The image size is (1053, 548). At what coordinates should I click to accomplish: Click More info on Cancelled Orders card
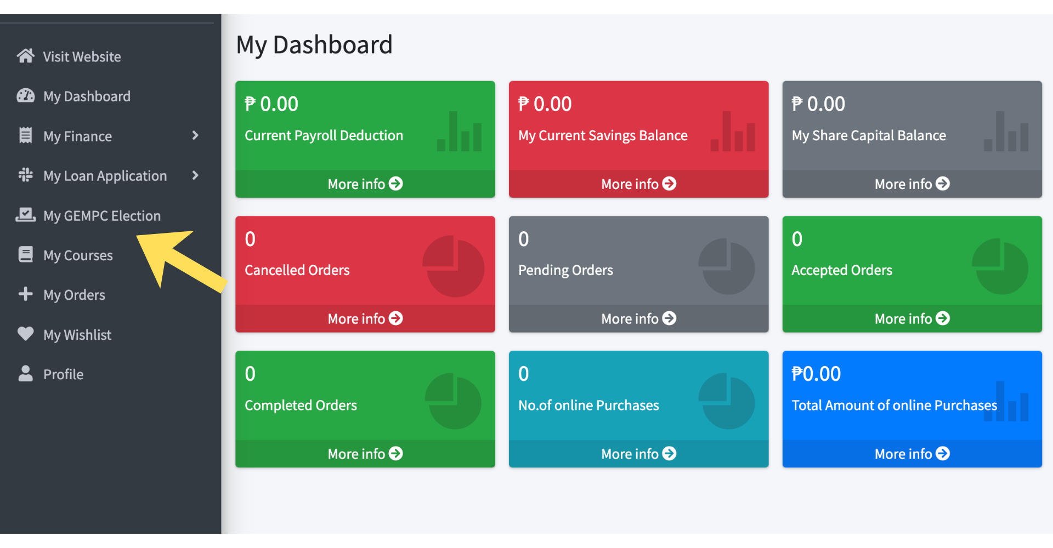point(365,319)
